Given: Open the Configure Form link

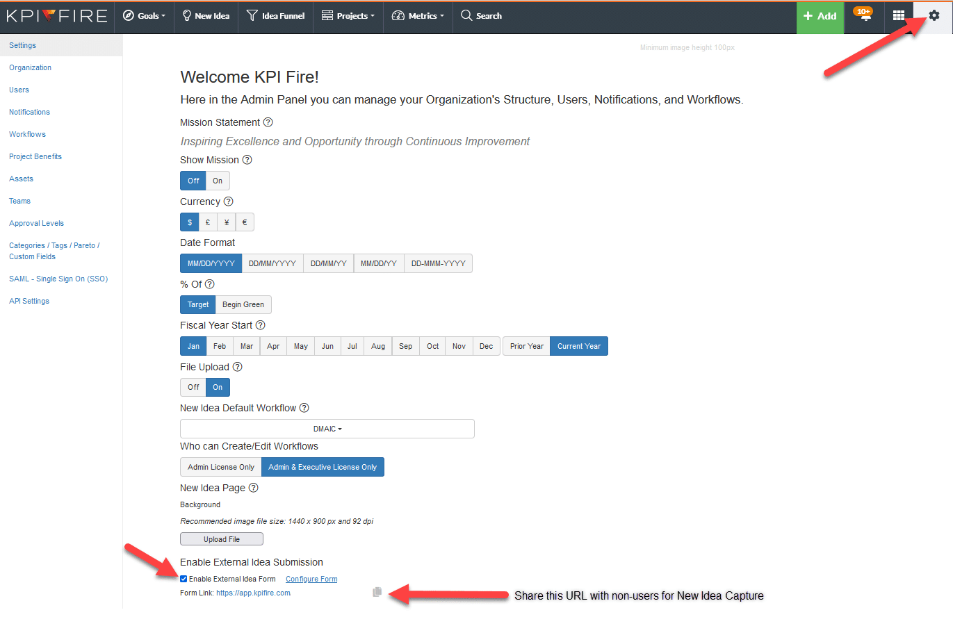Looking at the screenshot, I should click(x=311, y=579).
